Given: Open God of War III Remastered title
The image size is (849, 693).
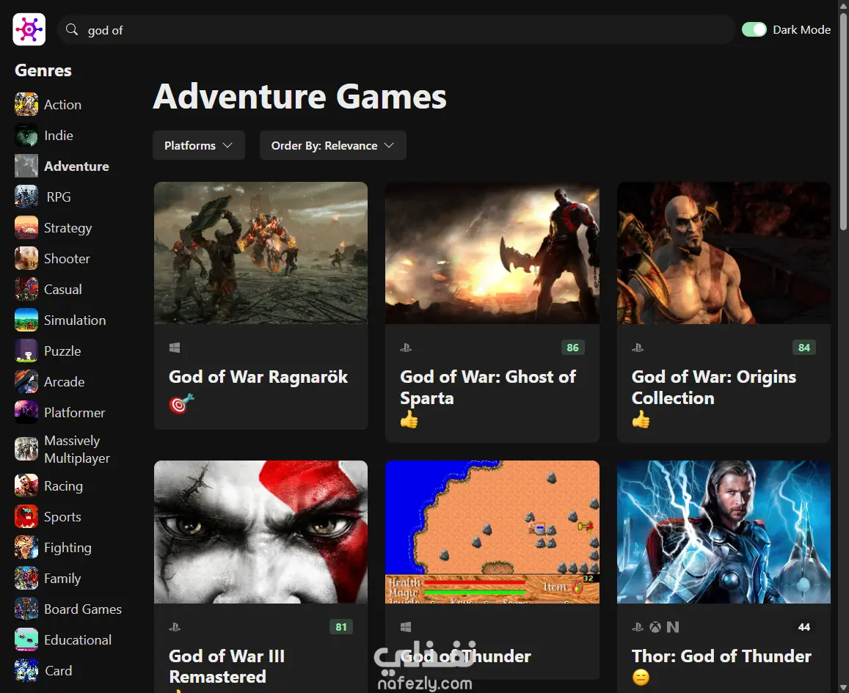Looking at the screenshot, I should click(x=226, y=667).
